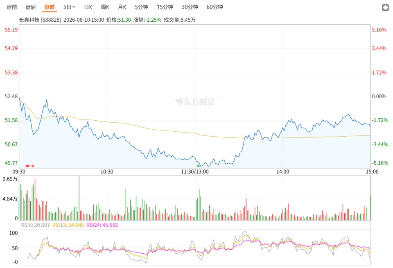Click the 14:00 time axis label
The width and height of the screenshot is (393, 268).
283,171
